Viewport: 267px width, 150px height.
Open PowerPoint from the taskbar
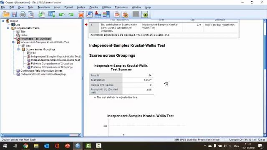coord(68,146)
